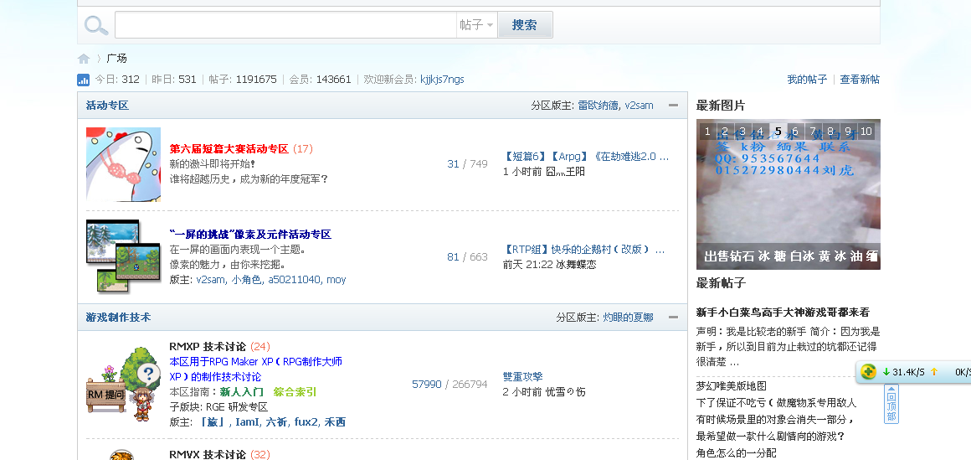
Task: Open 查看新帖 link
Action: (x=860, y=80)
